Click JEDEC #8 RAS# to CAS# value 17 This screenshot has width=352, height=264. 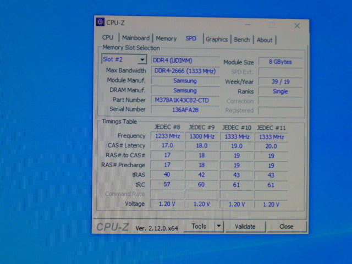click(167, 155)
